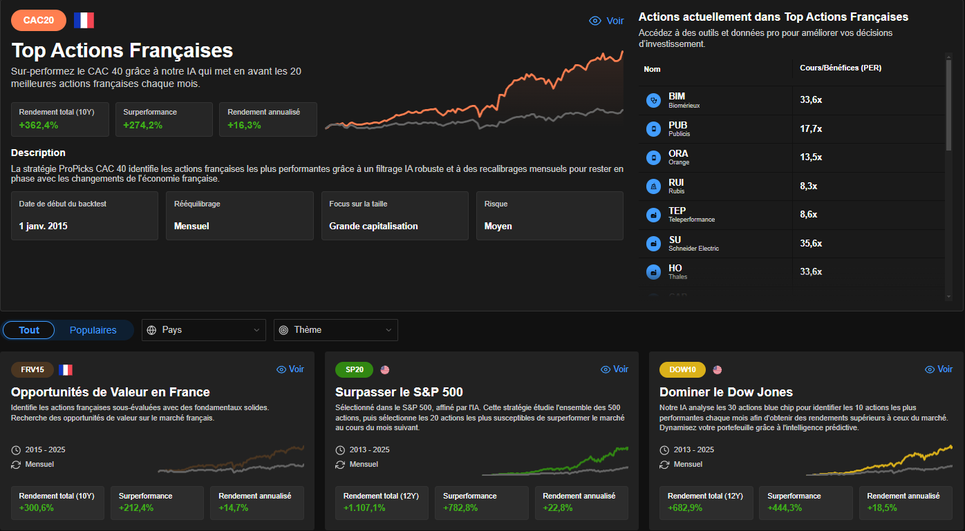
Task: Click the clock icon in DOW10 card
Action: tap(664, 450)
